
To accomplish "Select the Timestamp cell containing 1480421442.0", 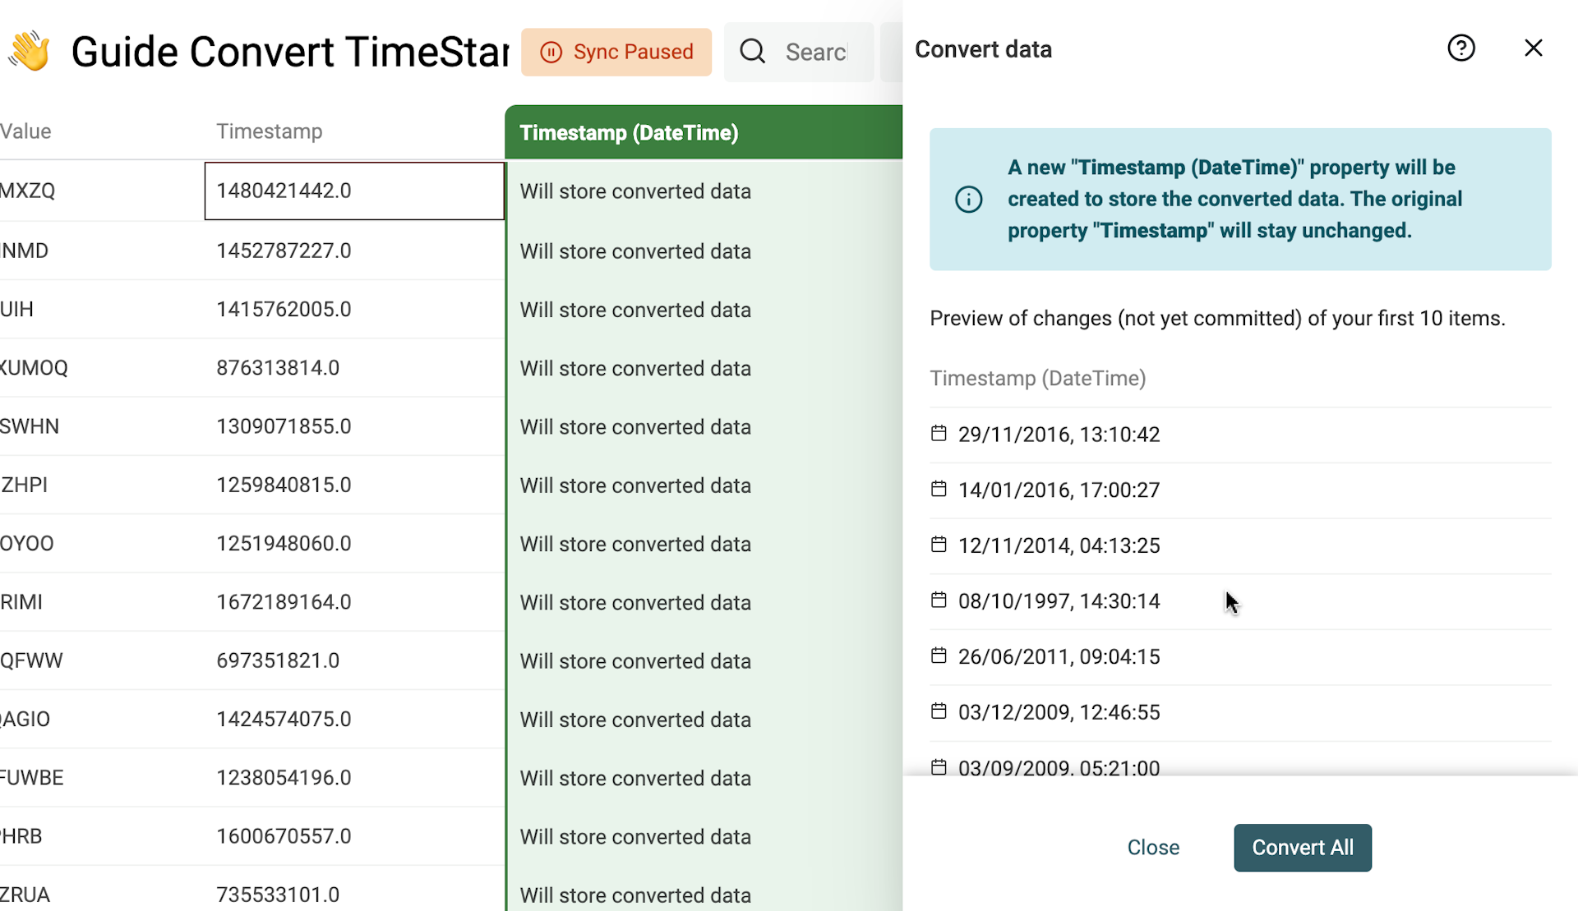I will tap(353, 191).
